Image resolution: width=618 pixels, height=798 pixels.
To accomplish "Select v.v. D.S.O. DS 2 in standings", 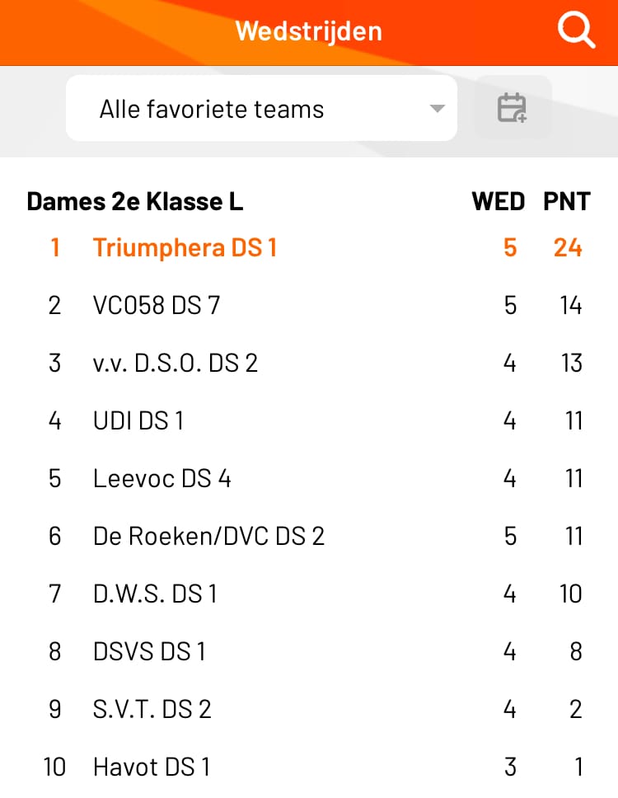I will pyautogui.click(x=309, y=363).
